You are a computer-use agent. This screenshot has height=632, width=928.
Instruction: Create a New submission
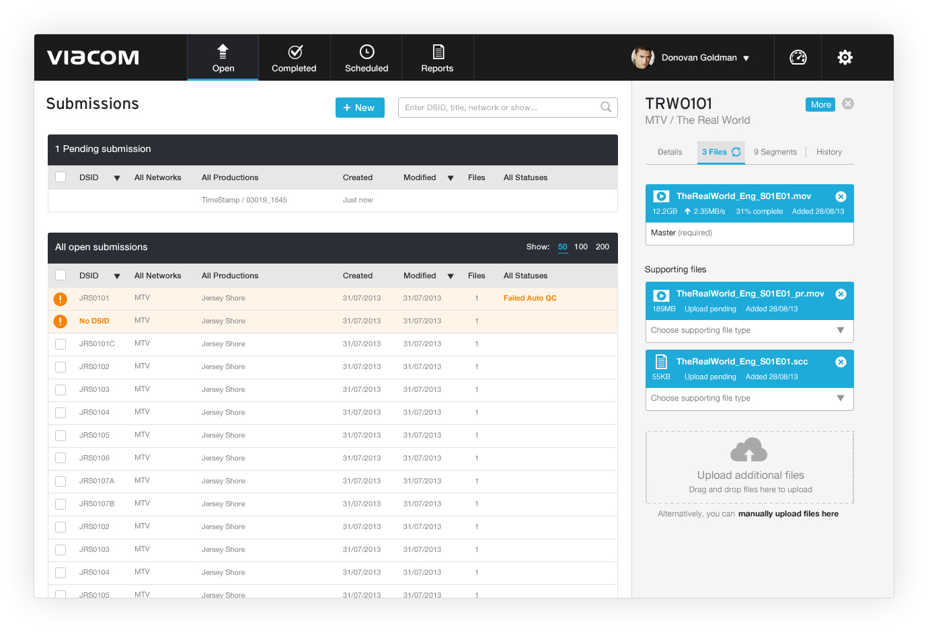[x=360, y=108]
